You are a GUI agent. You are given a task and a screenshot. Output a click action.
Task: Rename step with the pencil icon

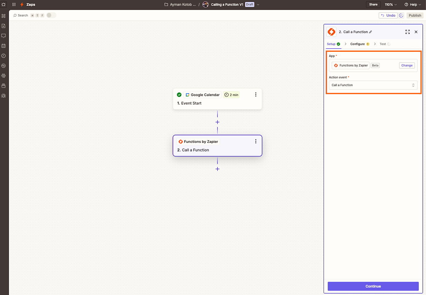[370, 32]
